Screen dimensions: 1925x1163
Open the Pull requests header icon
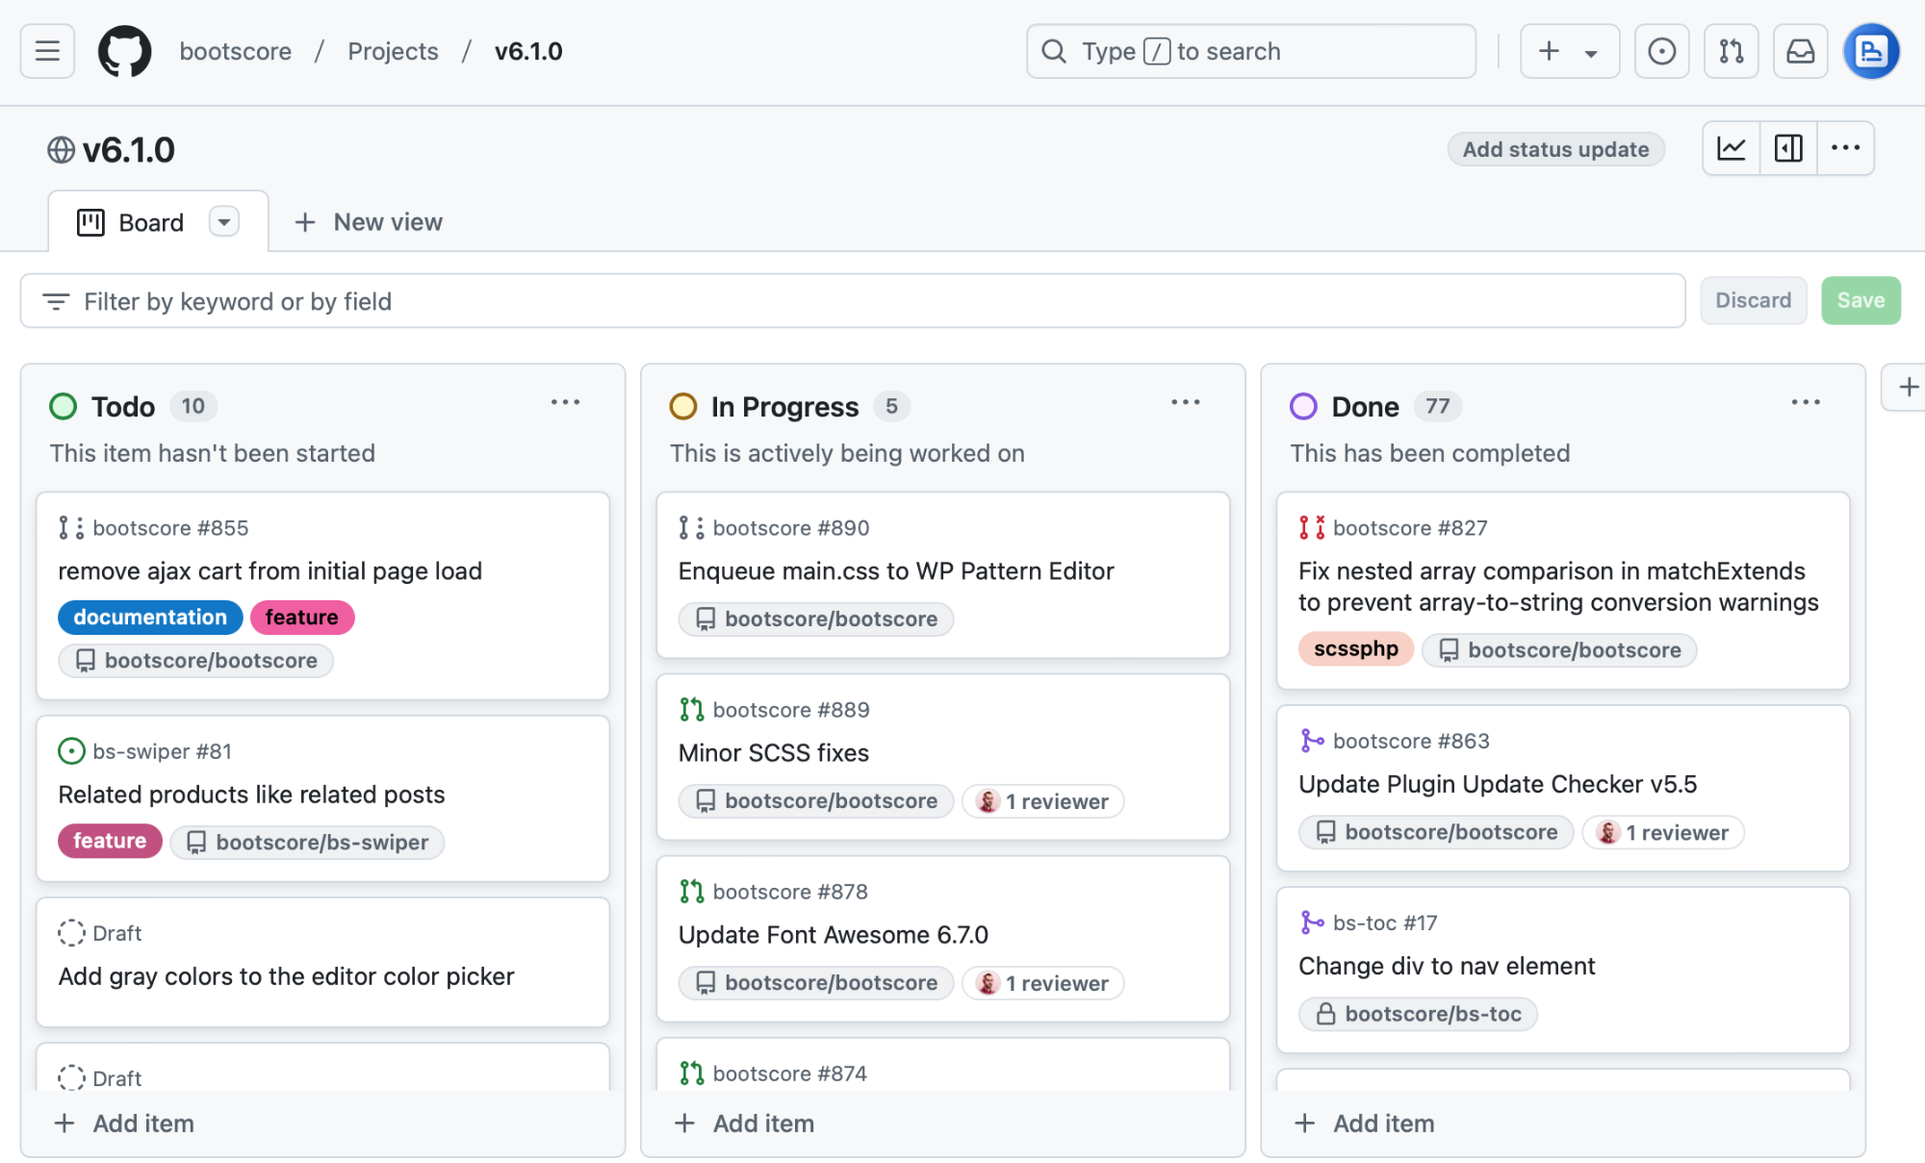1731,51
